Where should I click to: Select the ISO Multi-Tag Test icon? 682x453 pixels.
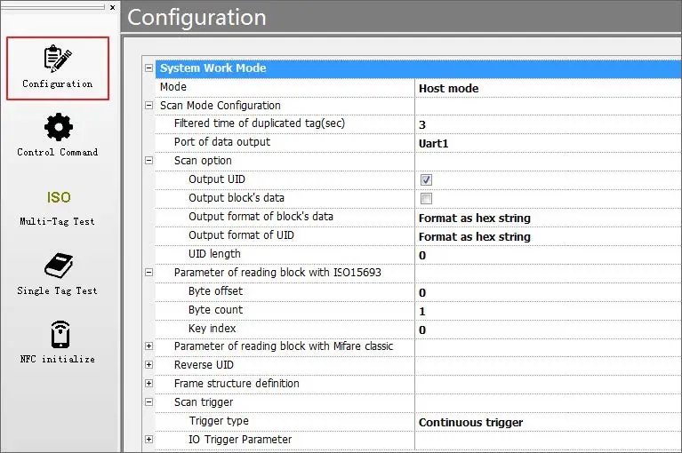pos(58,197)
